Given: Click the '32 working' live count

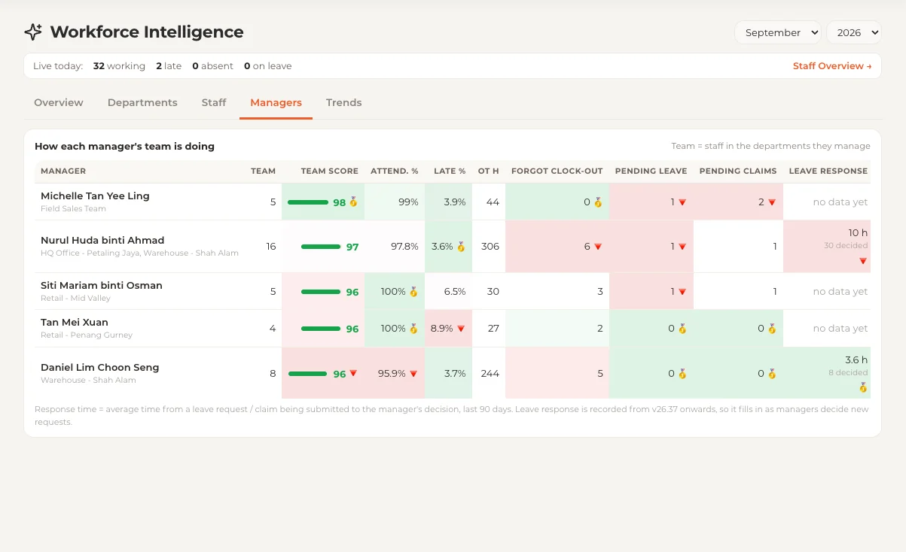Looking at the screenshot, I should pos(119,66).
